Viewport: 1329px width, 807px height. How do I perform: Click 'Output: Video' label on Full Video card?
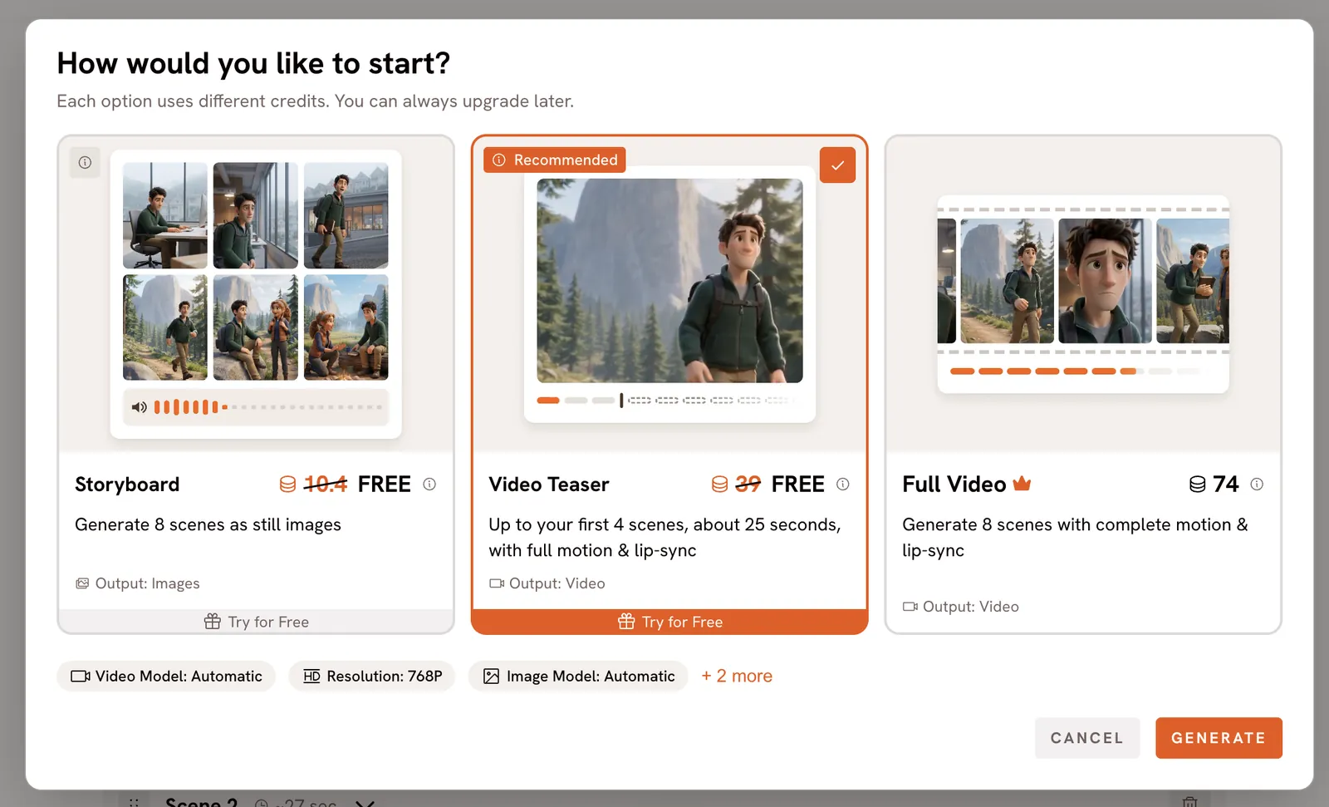(961, 607)
